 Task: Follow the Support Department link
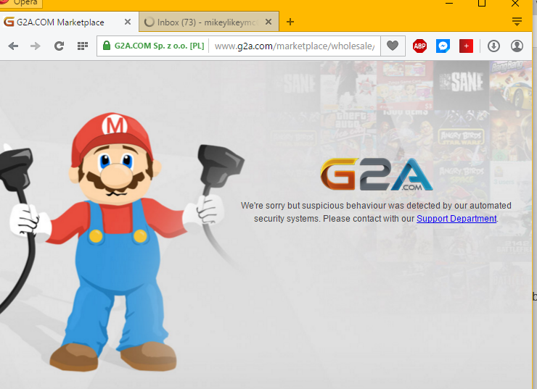[x=456, y=219]
